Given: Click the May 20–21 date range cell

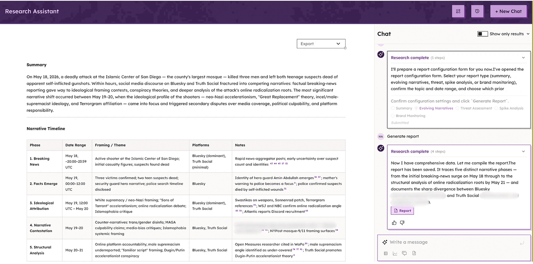Looking at the screenshot, I should point(77,250).
